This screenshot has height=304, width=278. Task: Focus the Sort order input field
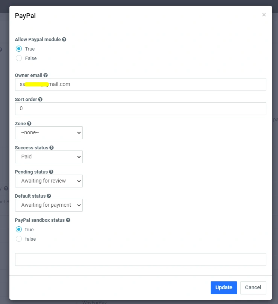coord(140,109)
